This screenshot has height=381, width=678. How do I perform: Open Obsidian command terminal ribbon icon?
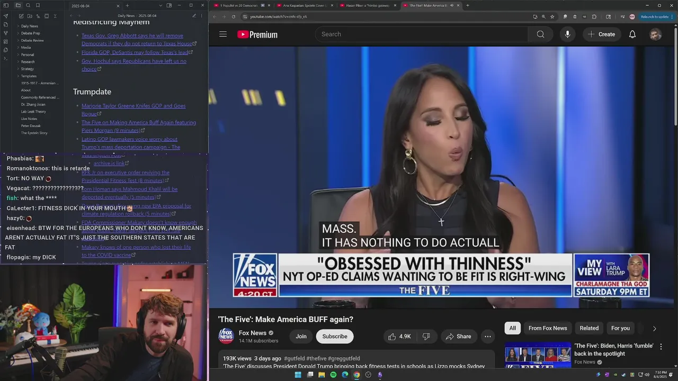pyautogui.click(x=6, y=58)
